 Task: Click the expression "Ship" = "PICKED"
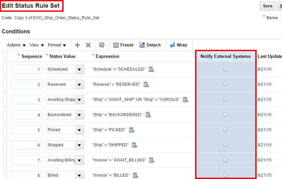pos(109,130)
